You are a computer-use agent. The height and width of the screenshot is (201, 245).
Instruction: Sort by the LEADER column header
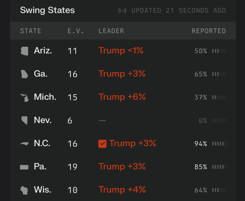point(111,31)
